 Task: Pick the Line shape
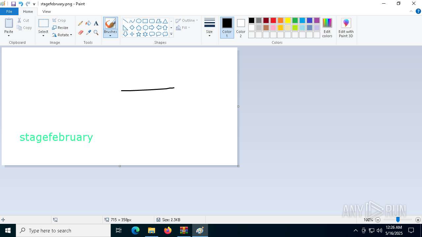[126, 21]
